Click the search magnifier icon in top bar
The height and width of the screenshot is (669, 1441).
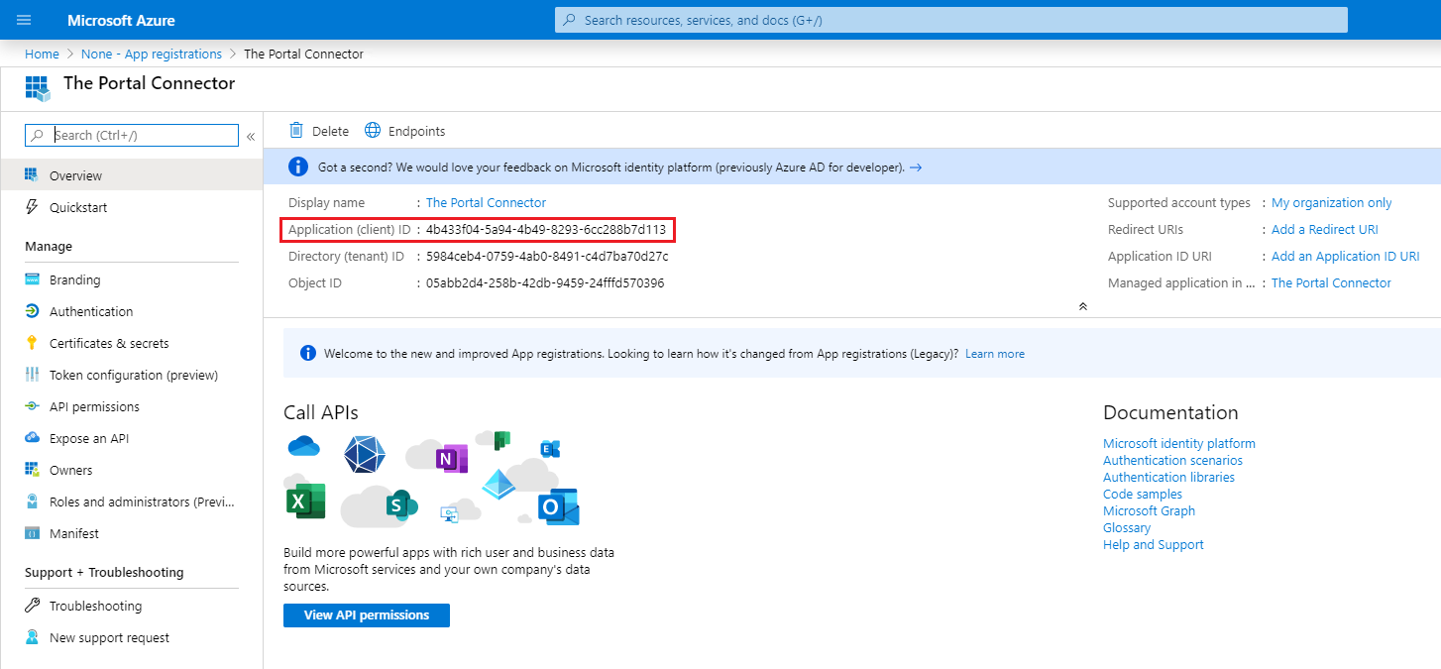pos(569,20)
